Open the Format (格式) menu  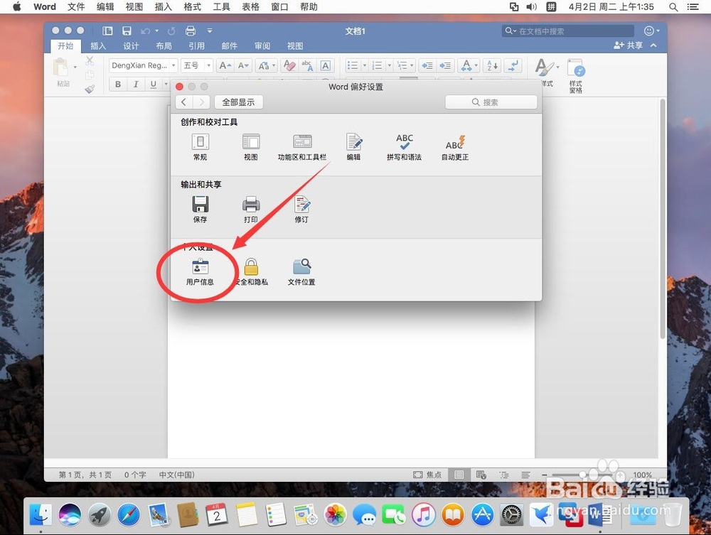(x=192, y=7)
